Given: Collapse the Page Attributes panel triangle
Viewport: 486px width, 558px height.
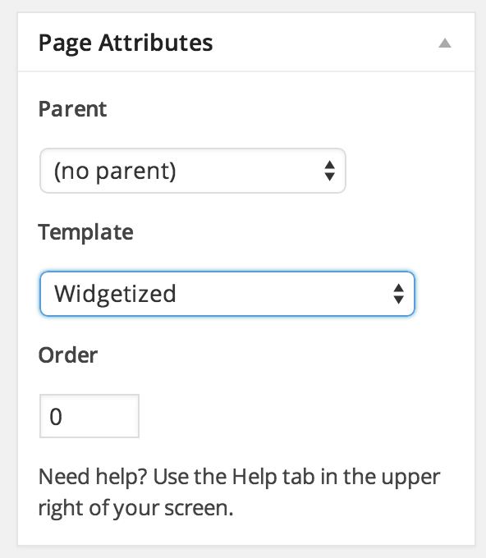Looking at the screenshot, I should point(445,43).
